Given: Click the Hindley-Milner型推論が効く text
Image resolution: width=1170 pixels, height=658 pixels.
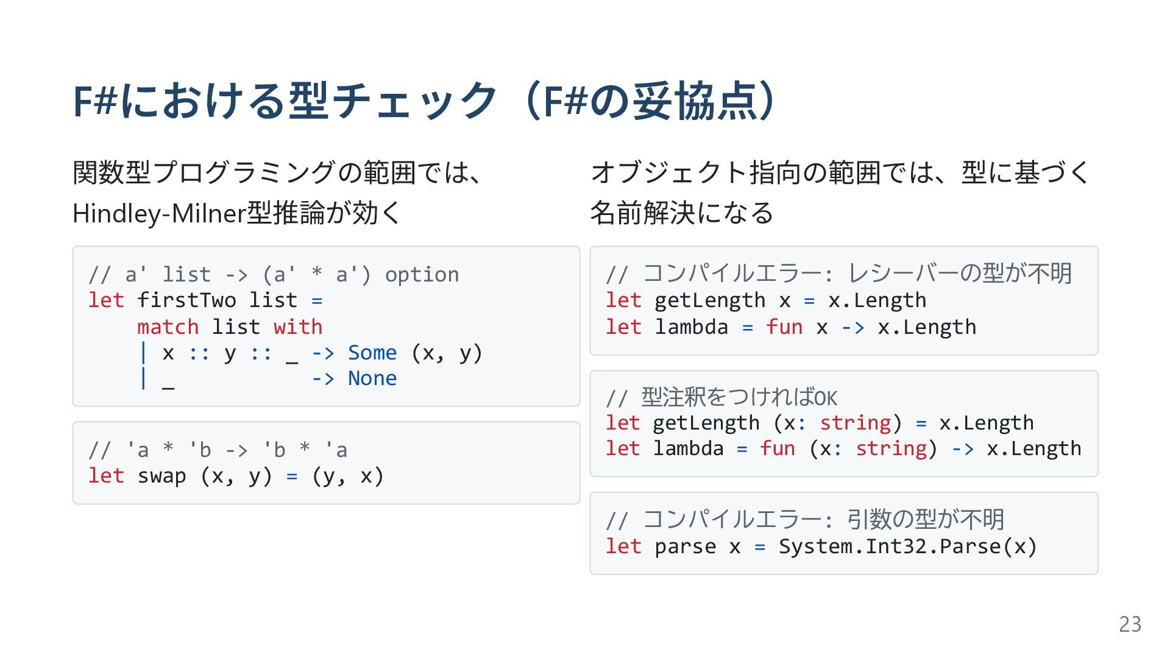Looking at the screenshot, I should (236, 213).
